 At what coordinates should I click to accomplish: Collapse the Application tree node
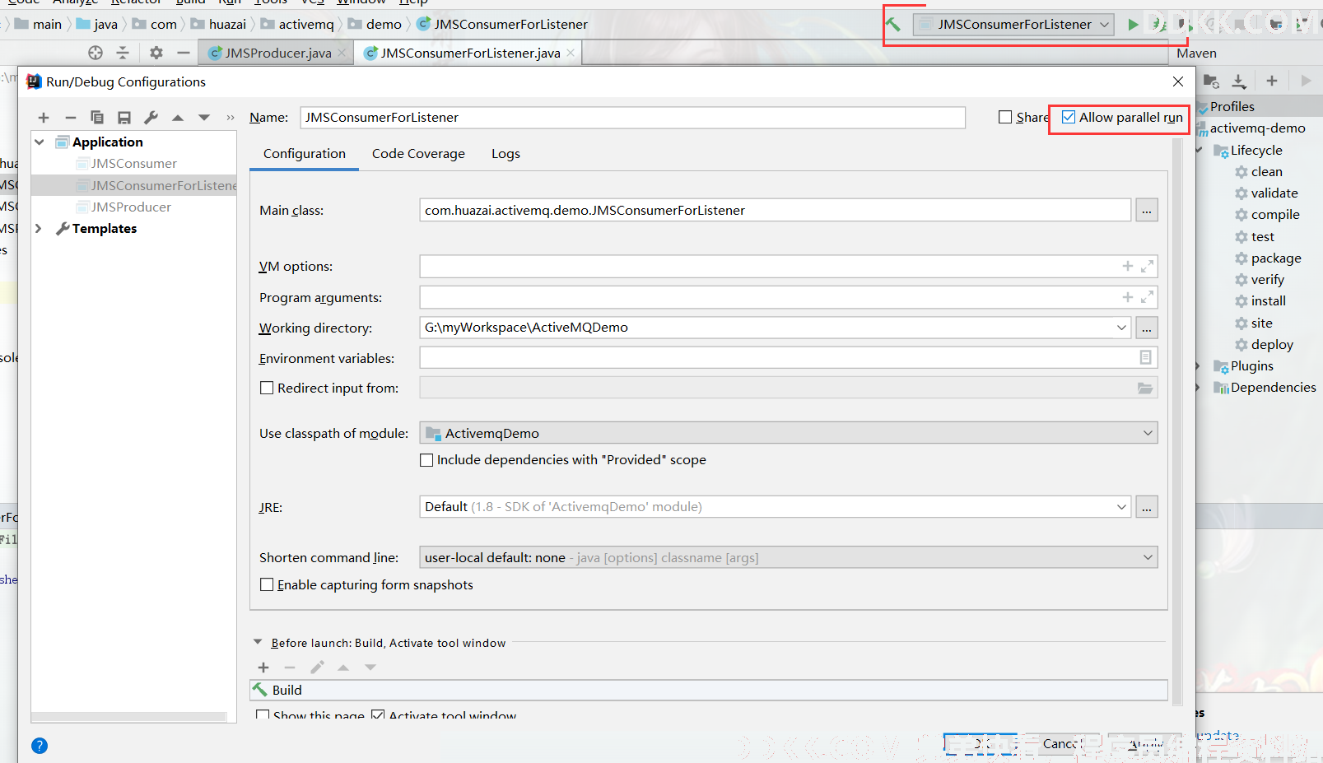click(40, 142)
